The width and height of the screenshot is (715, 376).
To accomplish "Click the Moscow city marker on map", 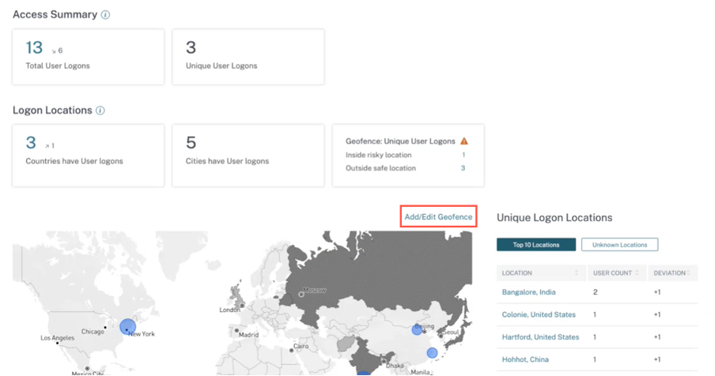I will [x=301, y=294].
